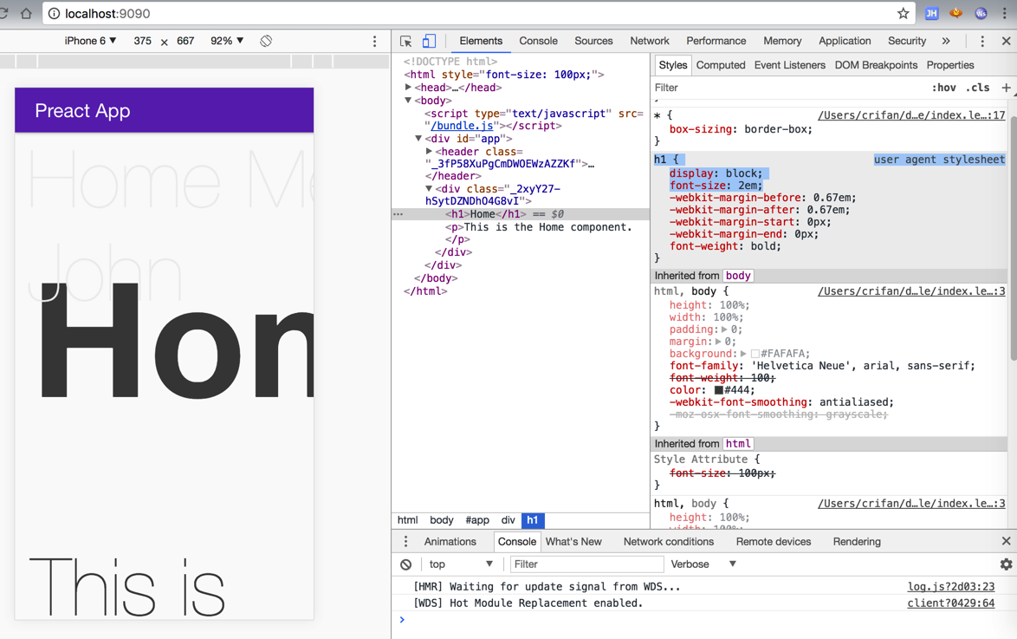1017x639 pixels.
Task: Click the purple round extension icon
Action: click(x=981, y=13)
